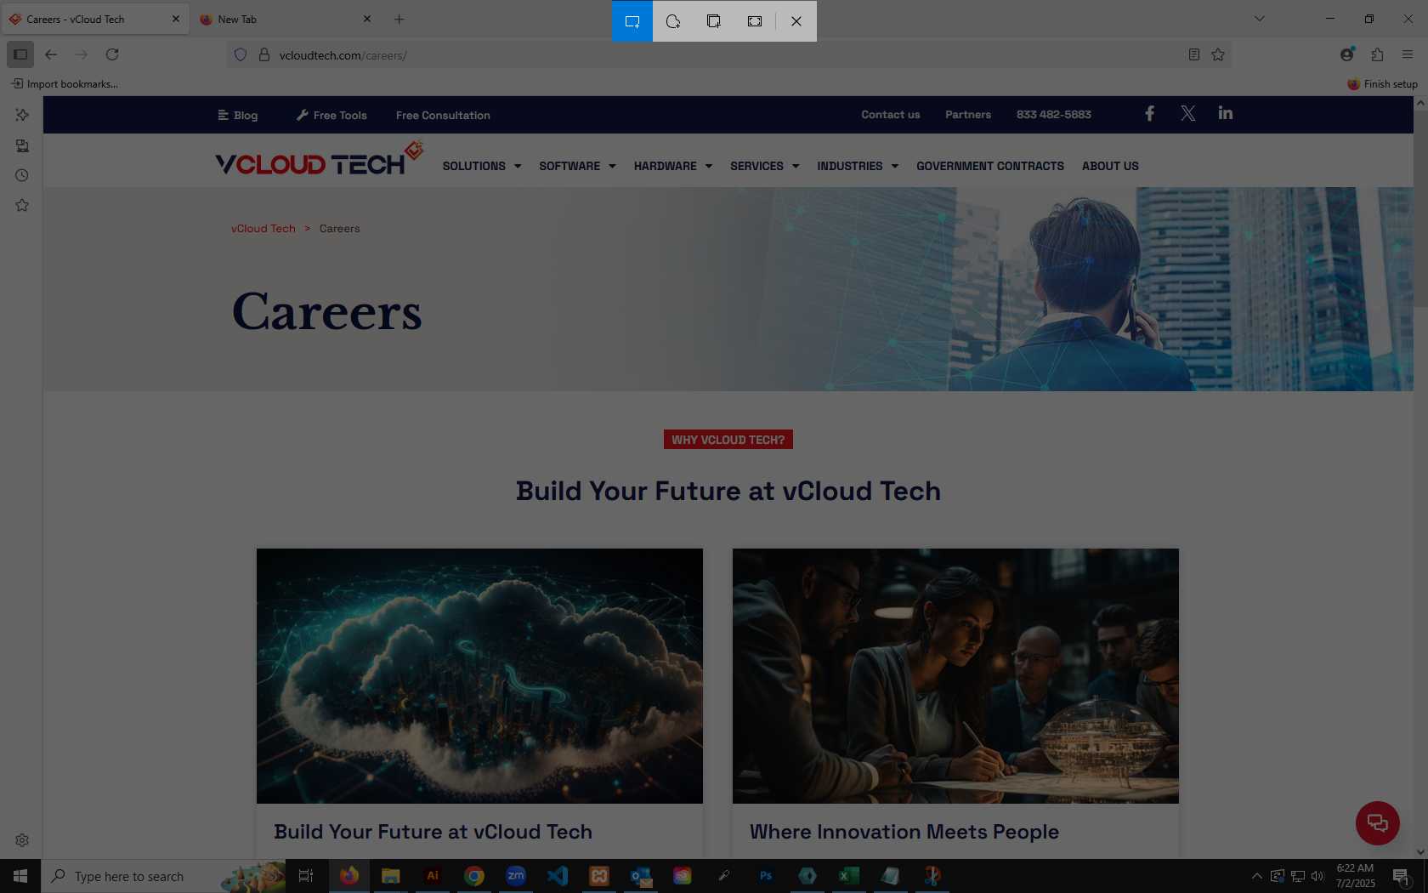Screen dimensions: 1428x893
Task: Show hidden system tray icons
Action: pos(1256,876)
